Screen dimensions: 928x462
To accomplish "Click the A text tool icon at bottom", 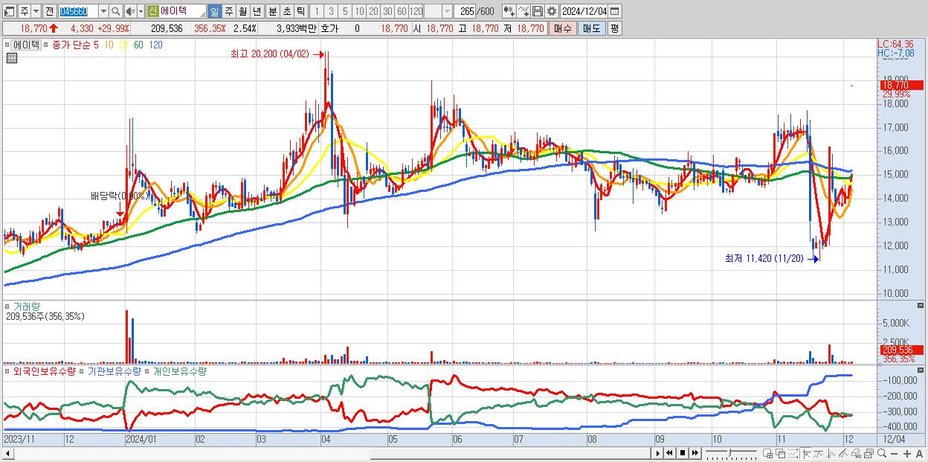I will pyautogui.click(x=920, y=454).
